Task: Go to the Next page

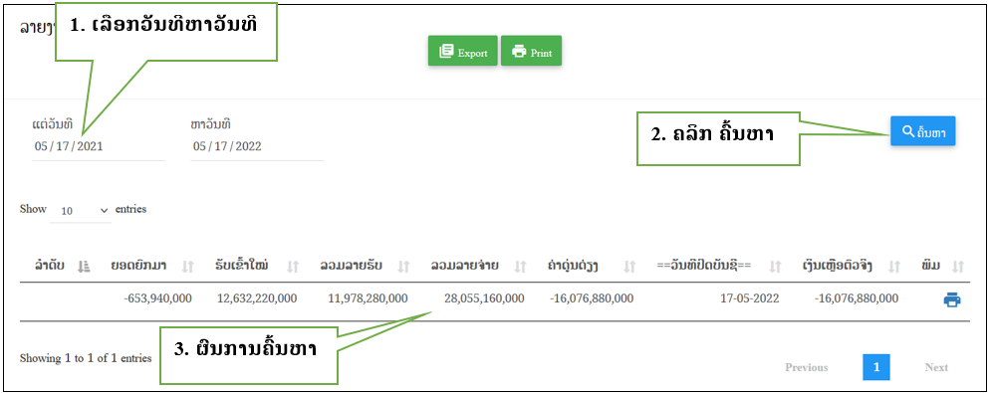Action: coord(936,367)
